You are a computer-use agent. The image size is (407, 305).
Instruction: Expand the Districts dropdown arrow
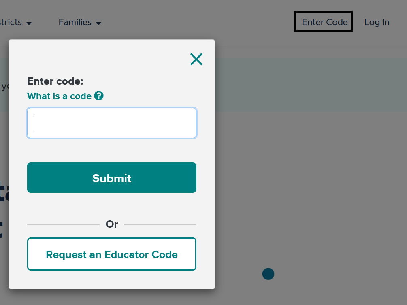click(29, 23)
